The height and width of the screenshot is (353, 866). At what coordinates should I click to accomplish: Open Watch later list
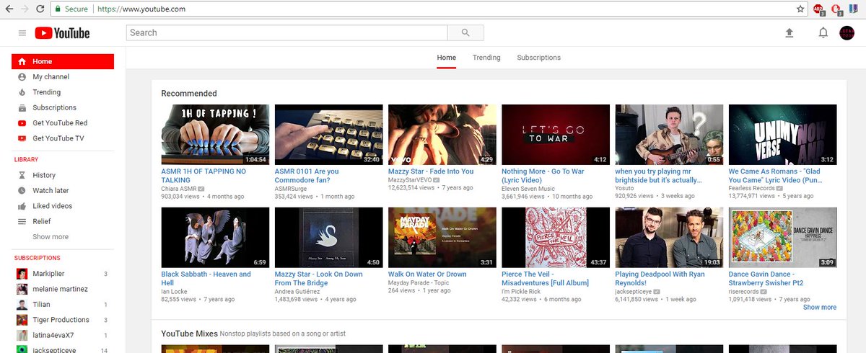tap(63, 191)
